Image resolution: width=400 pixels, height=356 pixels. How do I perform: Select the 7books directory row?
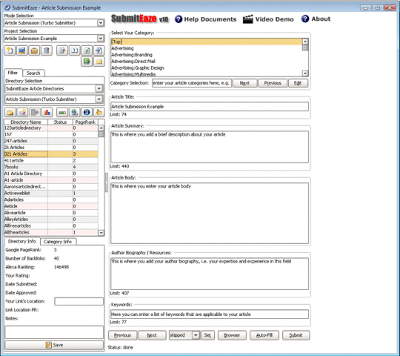click(51, 167)
